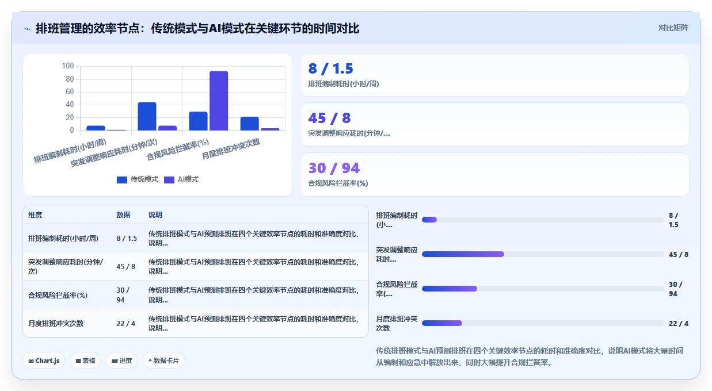Viewport: 712px width, 391px height.
Task: Click the 突发调整响应耗时 progress bar
Action: [543, 254]
